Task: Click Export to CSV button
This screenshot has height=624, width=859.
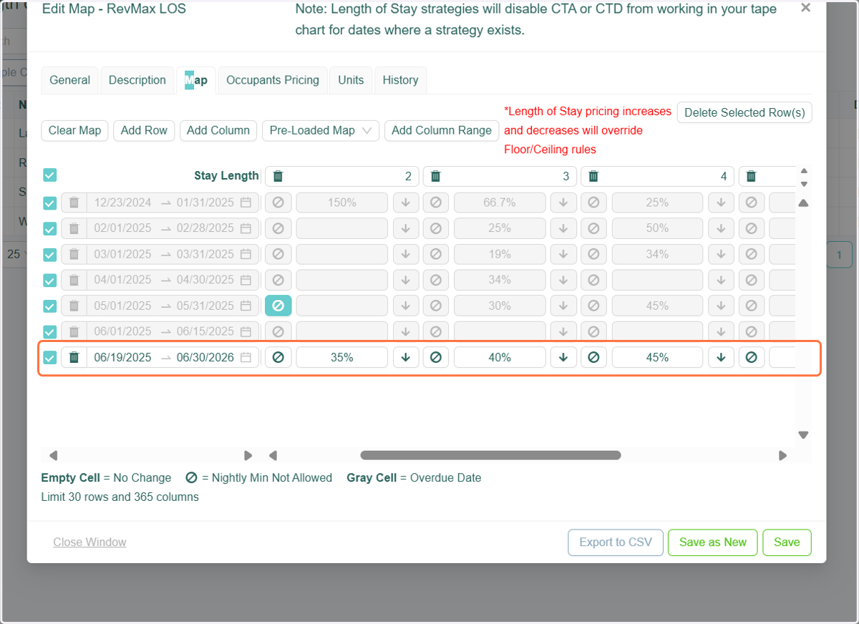Action: 616,542
